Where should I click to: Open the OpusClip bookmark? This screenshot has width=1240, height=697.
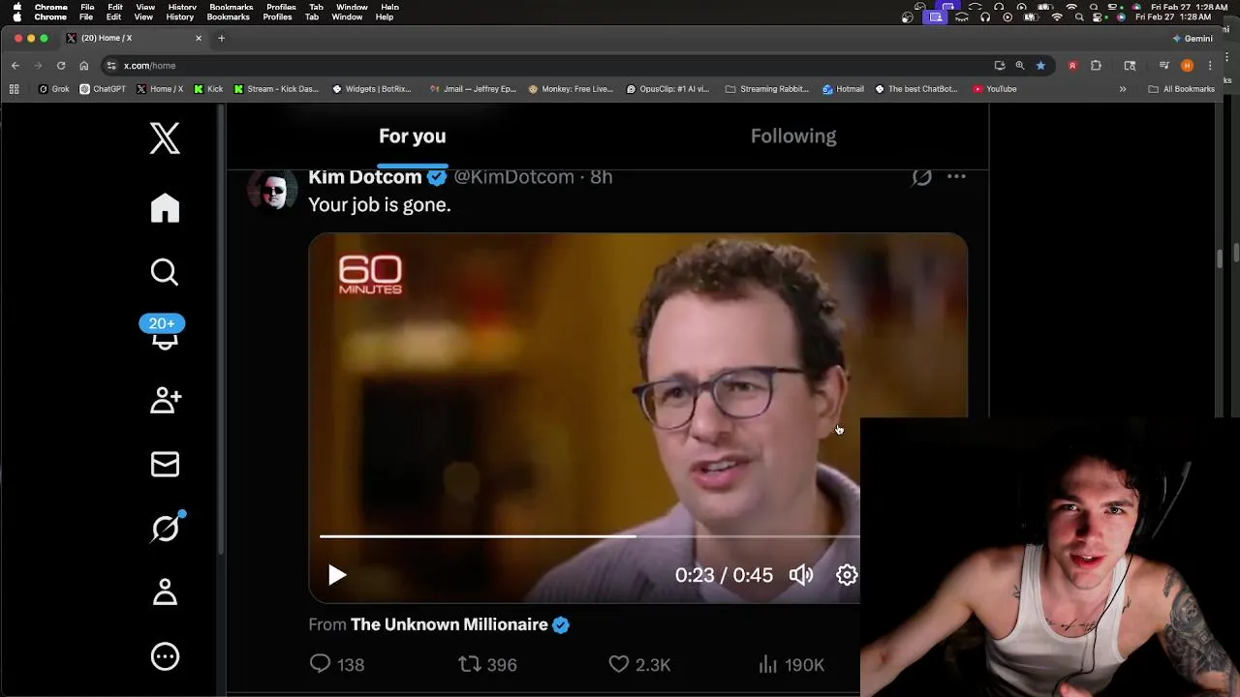pos(667,89)
